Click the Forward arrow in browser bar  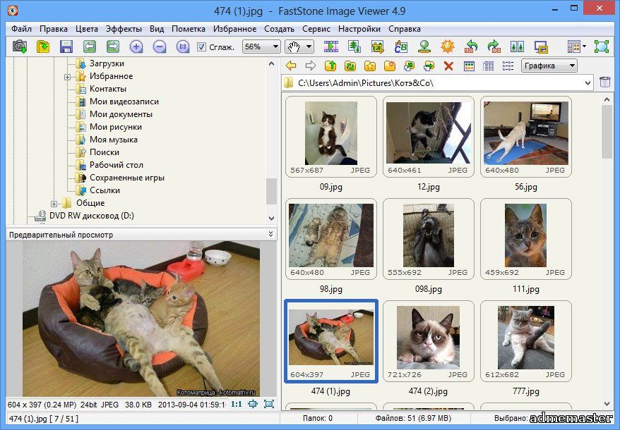pyautogui.click(x=311, y=66)
